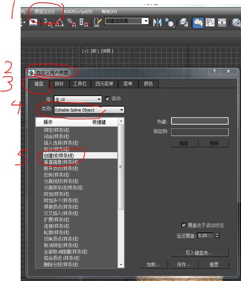241x281 pixels.
Task: Toggle the 活动 checkbox
Action: pos(107,99)
